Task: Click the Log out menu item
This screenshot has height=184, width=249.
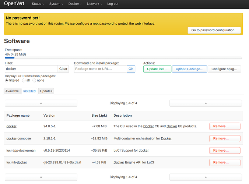Action: pyautogui.click(x=113, y=4)
